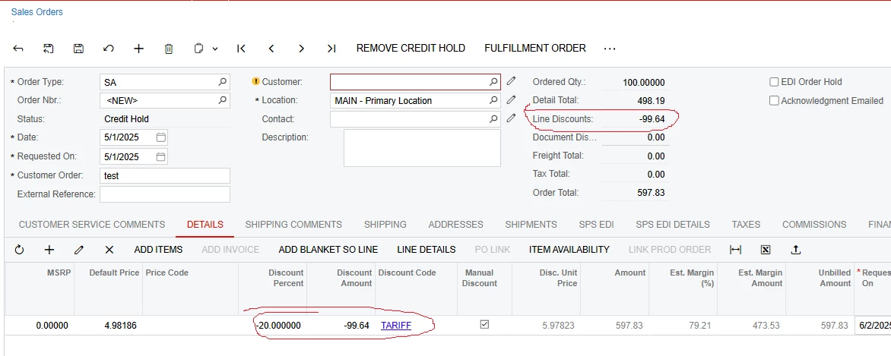The width and height of the screenshot is (891, 356).
Task: Switch to SHIPPING COMMENTS tab
Action: [x=293, y=224]
